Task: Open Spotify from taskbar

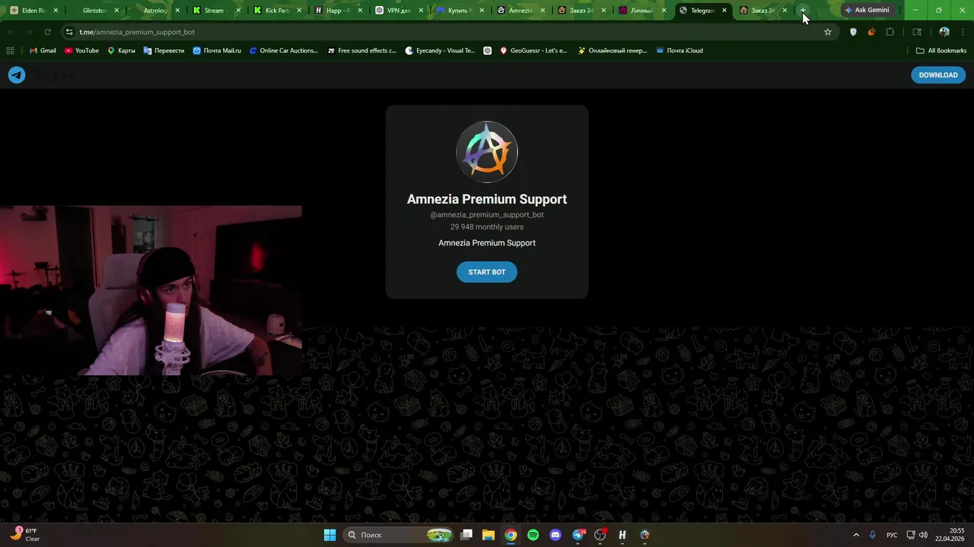Action: click(533, 535)
